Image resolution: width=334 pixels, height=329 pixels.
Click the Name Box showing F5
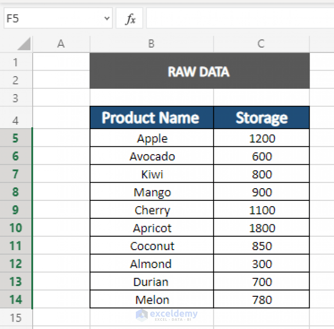pos(58,18)
